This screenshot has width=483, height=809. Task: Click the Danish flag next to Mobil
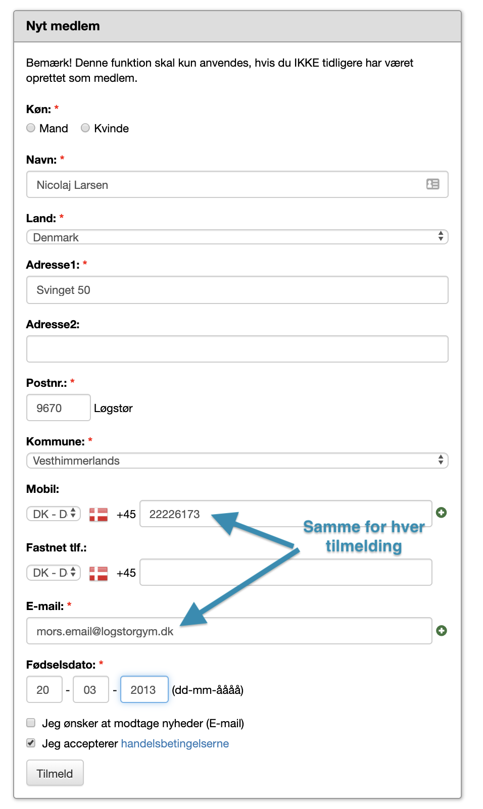coord(99,514)
